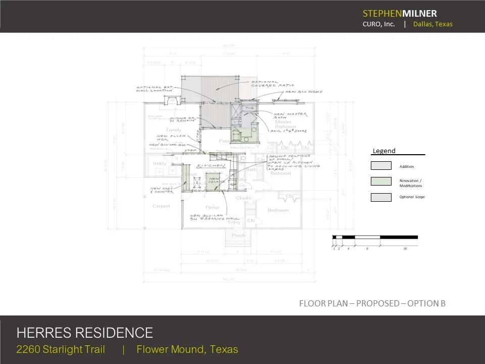Click the 'Carport' label
The image size is (485, 364).
pos(161,206)
